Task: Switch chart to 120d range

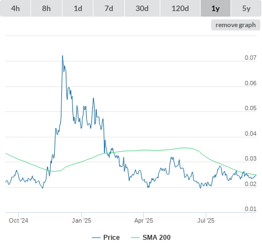Action: point(180,8)
